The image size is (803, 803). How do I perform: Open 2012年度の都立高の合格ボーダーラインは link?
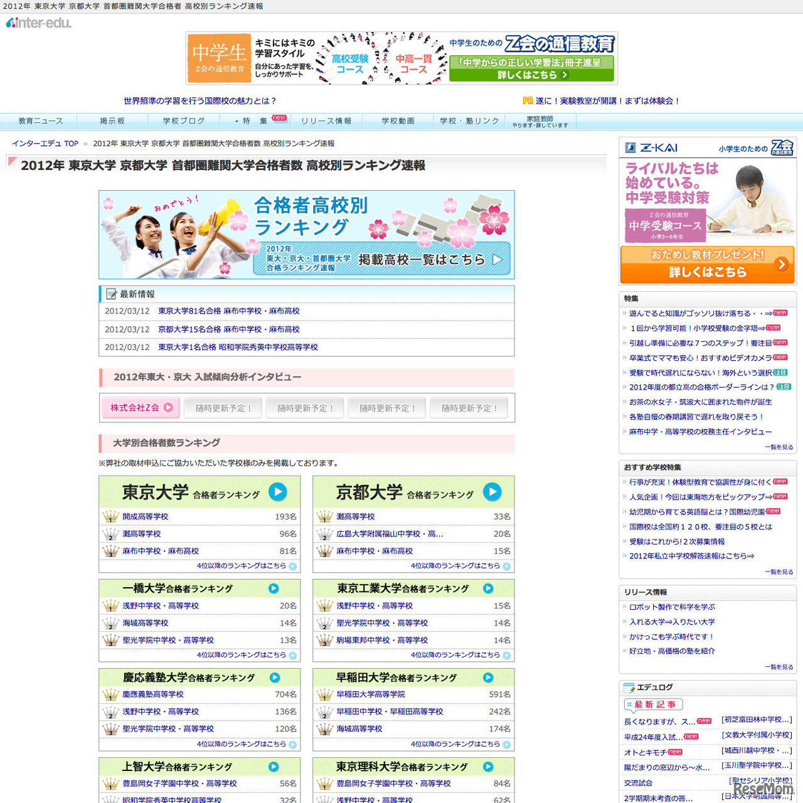[702, 387]
